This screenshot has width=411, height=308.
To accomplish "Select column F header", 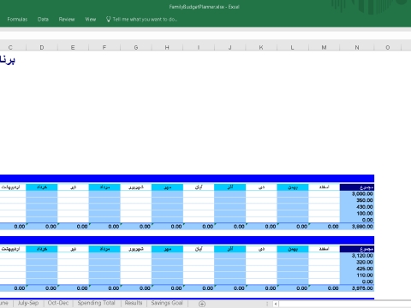I will pyautogui.click(x=104, y=47).
